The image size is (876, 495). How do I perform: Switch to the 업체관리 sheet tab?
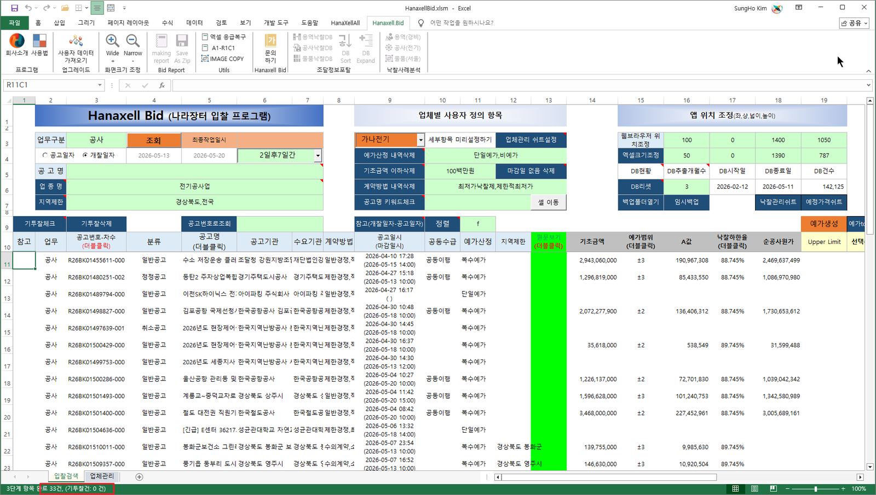point(102,476)
